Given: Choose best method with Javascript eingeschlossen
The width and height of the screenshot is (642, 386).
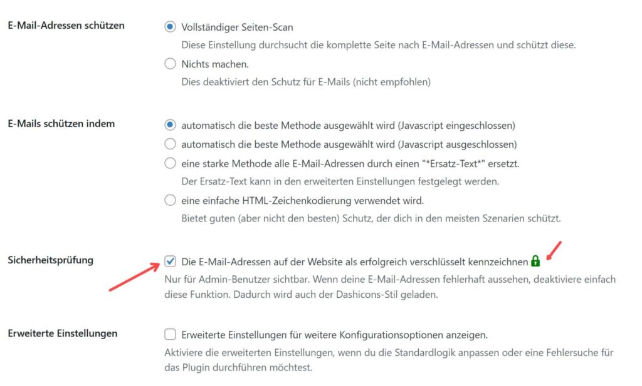Looking at the screenshot, I should tap(170, 125).
